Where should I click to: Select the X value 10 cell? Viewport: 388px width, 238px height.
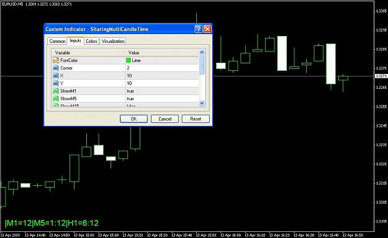pos(162,76)
